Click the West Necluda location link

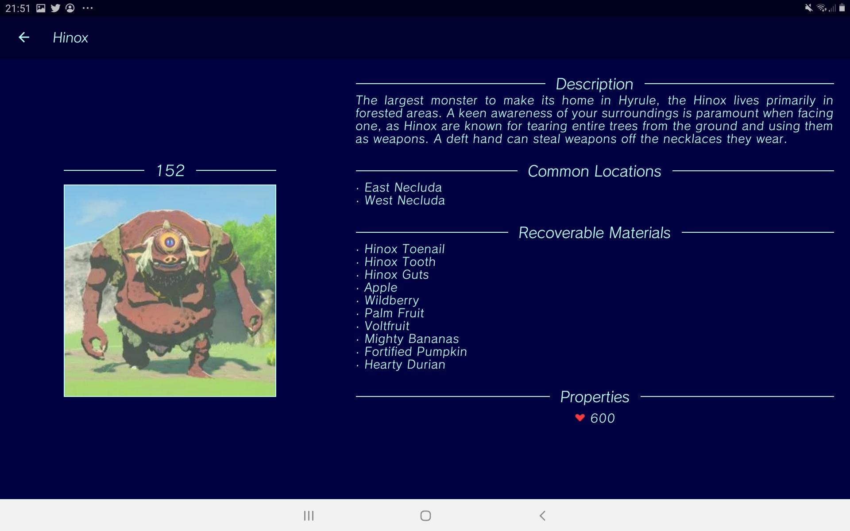click(x=404, y=200)
